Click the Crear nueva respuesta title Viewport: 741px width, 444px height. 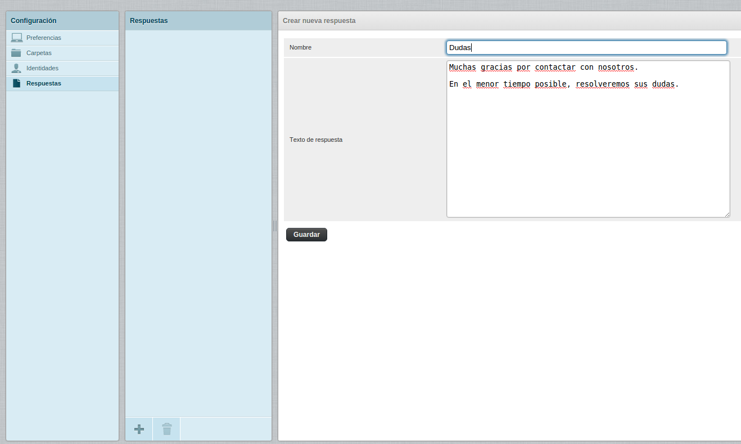(x=319, y=21)
